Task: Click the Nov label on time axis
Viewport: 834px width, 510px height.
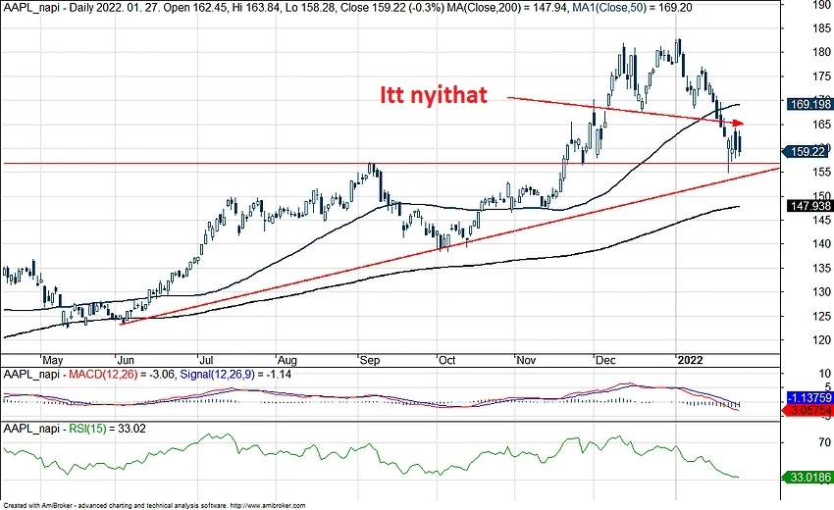Action: click(x=526, y=360)
